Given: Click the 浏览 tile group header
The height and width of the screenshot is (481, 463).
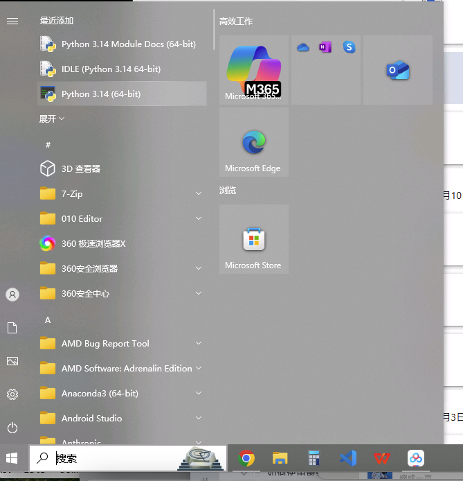Looking at the screenshot, I should pyautogui.click(x=228, y=190).
